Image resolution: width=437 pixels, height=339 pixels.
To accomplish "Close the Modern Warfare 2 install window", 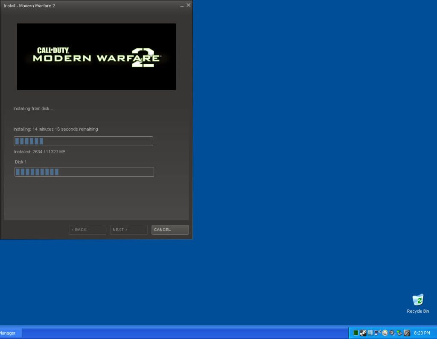I will pyautogui.click(x=188, y=5).
